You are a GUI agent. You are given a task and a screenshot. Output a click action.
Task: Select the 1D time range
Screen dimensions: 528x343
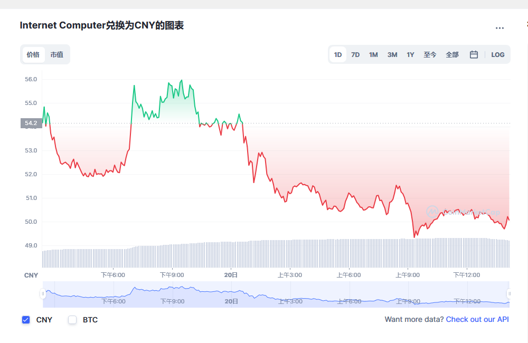(x=338, y=54)
